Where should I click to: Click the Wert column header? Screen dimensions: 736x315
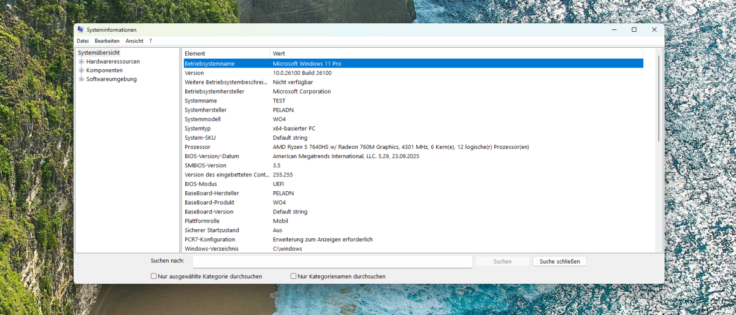pos(456,53)
